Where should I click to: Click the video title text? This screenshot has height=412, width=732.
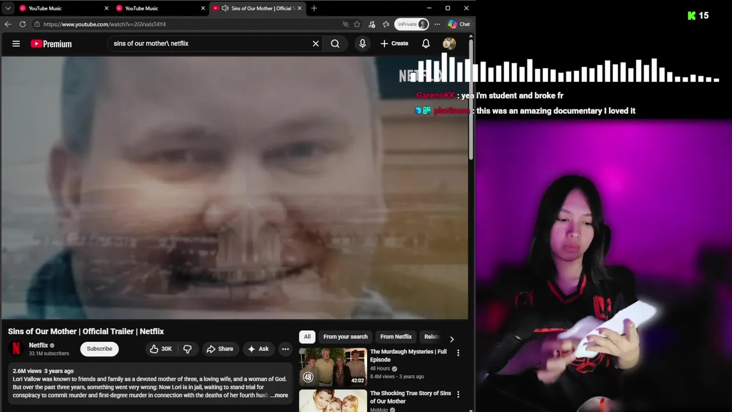[x=86, y=331]
